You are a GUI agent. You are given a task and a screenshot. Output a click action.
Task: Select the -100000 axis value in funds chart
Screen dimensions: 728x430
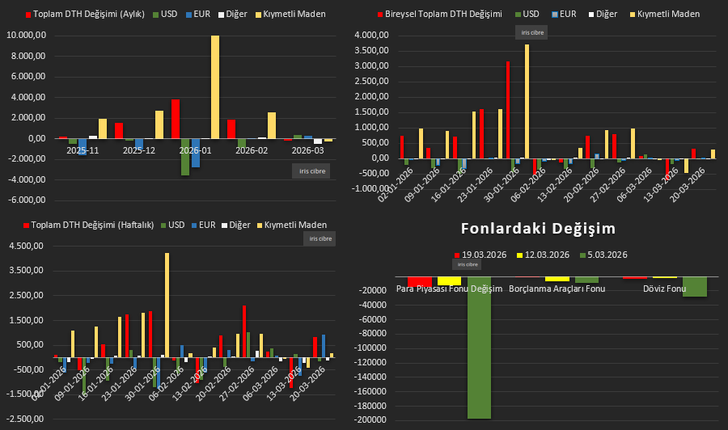click(370, 348)
